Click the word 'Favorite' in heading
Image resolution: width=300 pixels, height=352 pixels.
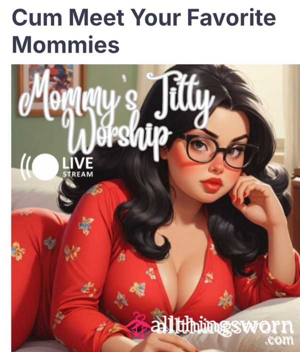click(x=231, y=17)
